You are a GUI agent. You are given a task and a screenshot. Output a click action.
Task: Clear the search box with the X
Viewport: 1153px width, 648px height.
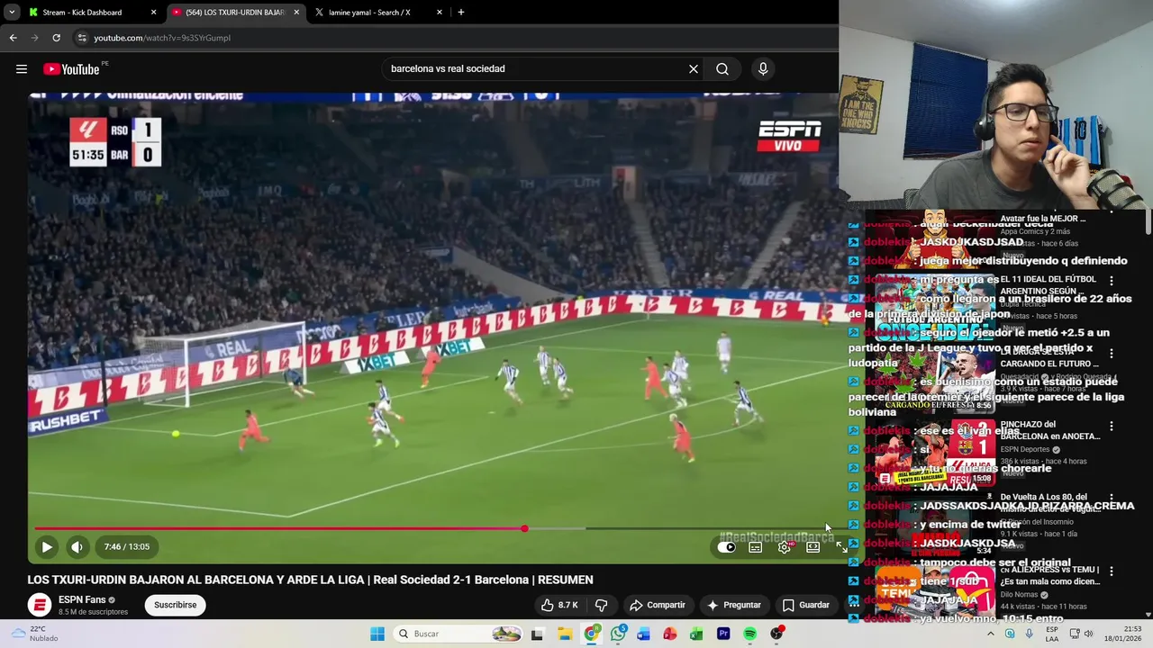coord(694,69)
